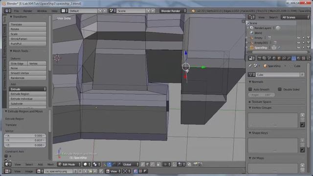Click the wrench modifier icon beside SpaceShip
The image size is (313, 176).
[279, 48]
